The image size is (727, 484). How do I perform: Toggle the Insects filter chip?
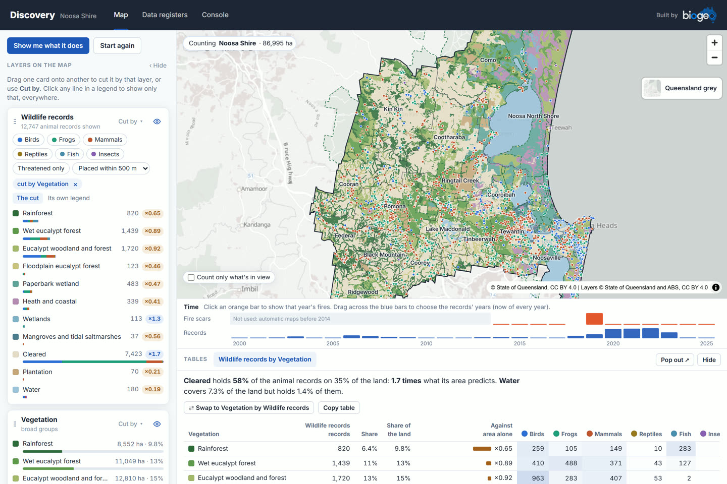click(x=105, y=154)
